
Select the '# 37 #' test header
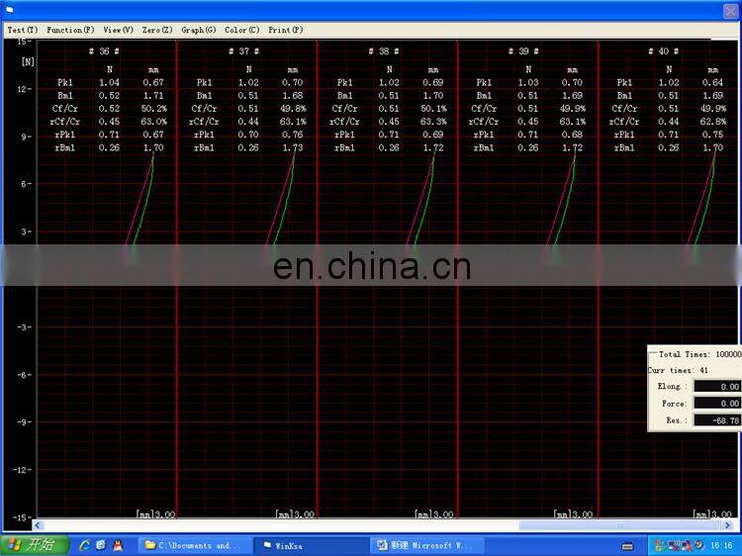click(x=243, y=51)
